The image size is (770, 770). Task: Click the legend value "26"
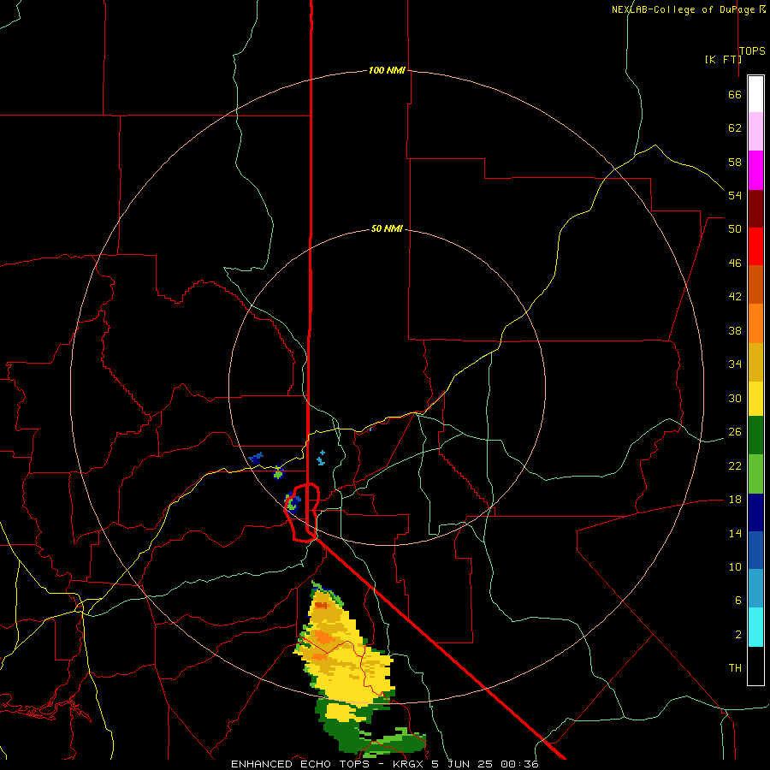pos(735,432)
